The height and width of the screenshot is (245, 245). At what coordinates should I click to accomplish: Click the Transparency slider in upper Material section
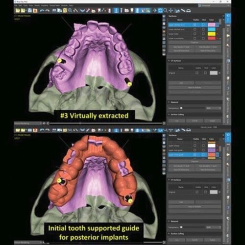(193, 108)
